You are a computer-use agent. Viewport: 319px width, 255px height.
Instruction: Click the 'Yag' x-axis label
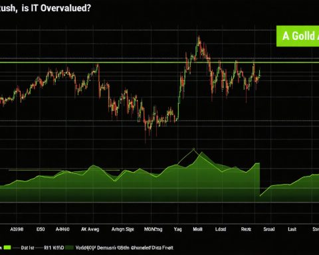click(x=177, y=229)
